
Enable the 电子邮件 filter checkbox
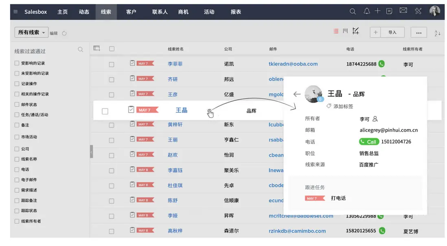17,180
